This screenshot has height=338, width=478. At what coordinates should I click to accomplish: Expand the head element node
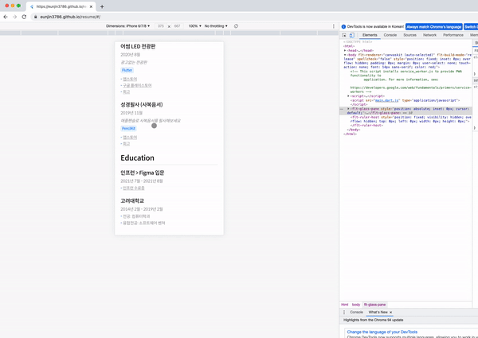pyautogui.click(x=345, y=51)
